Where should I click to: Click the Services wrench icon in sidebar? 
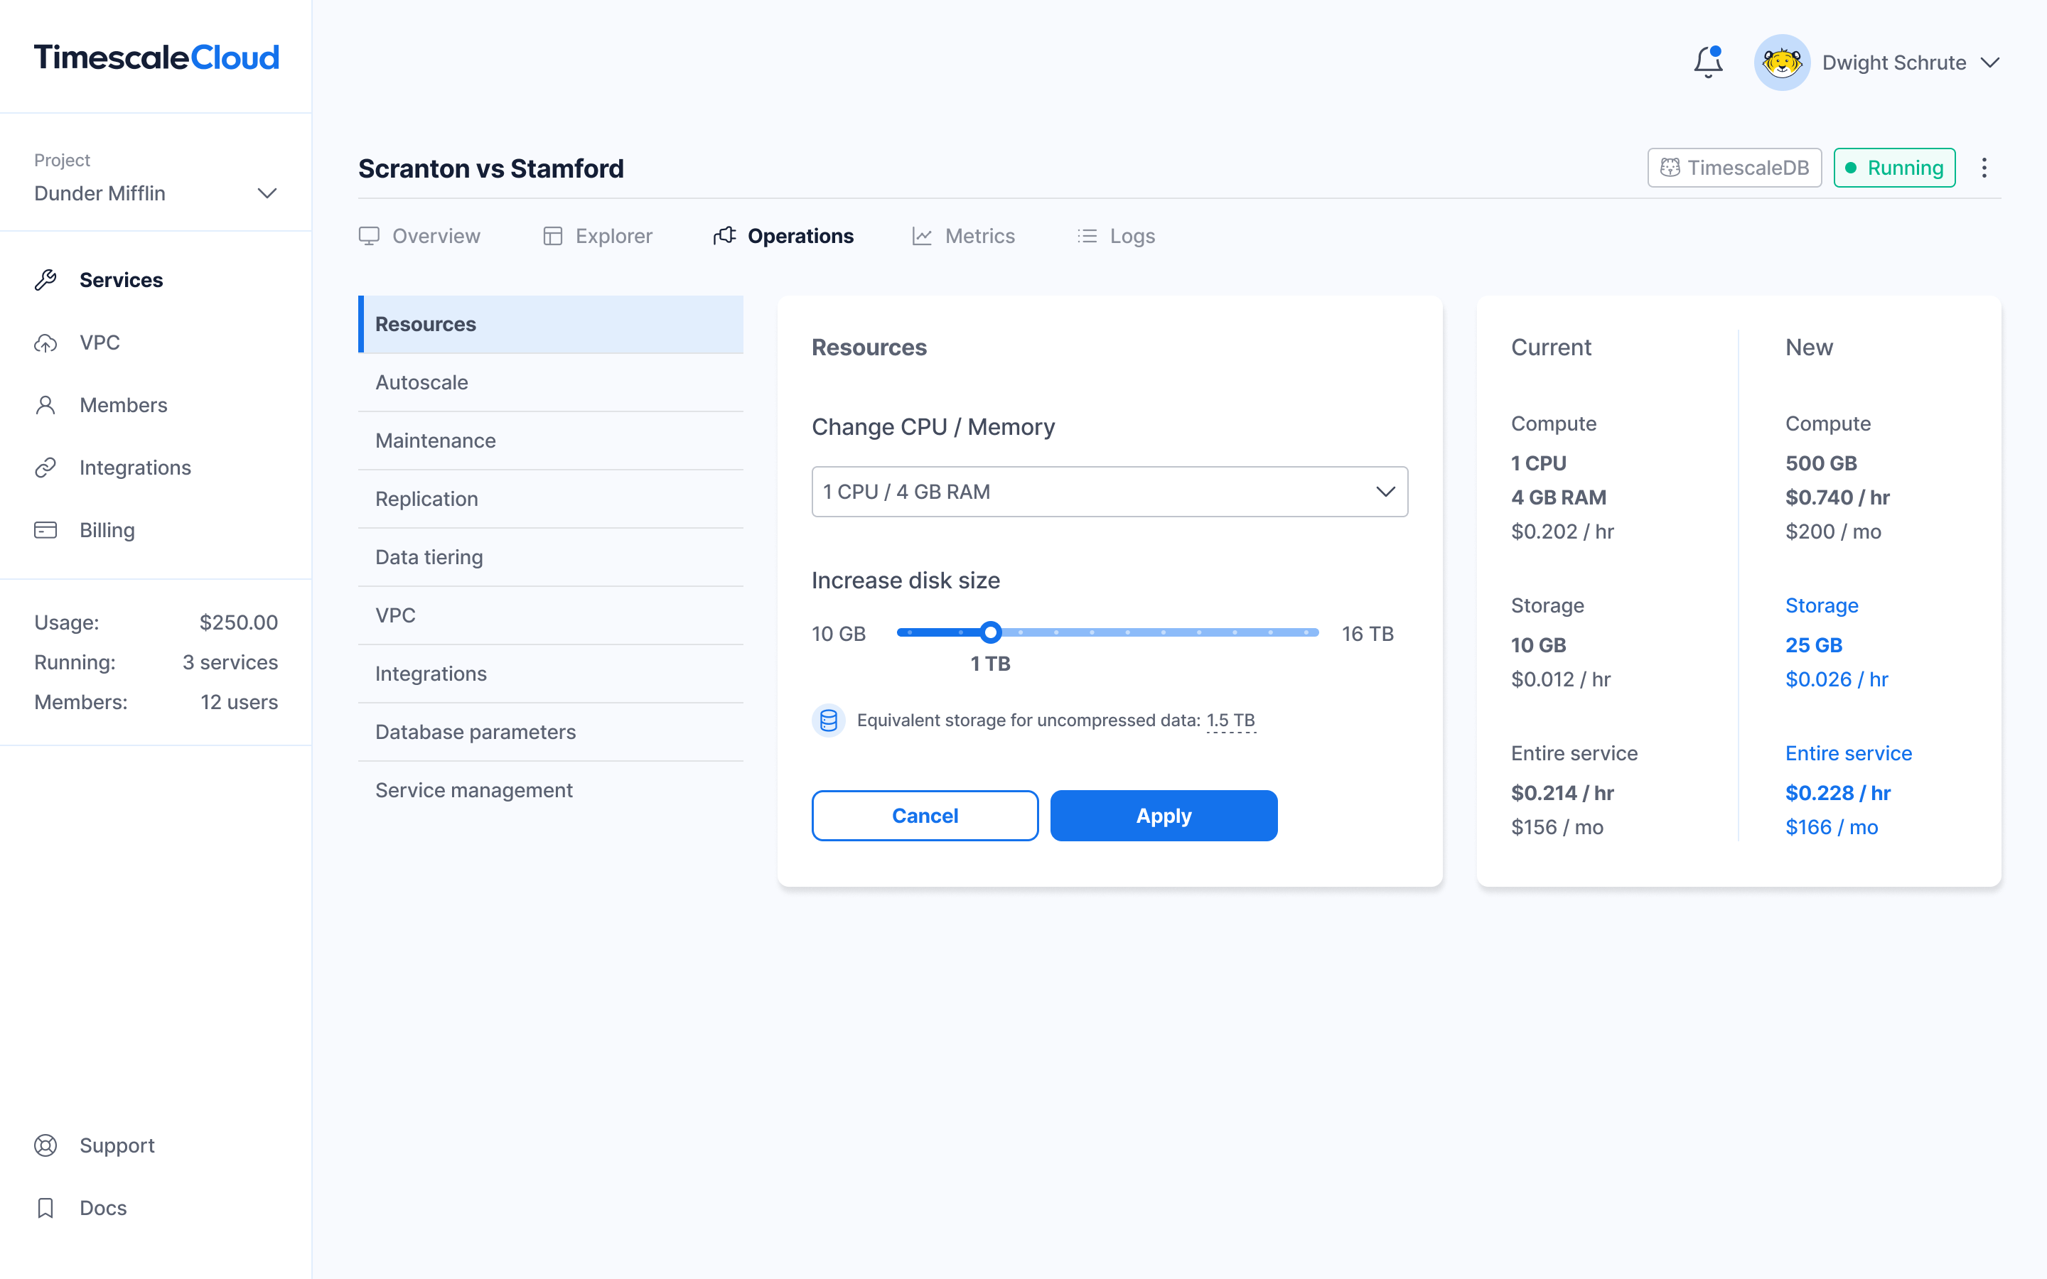(45, 280)
